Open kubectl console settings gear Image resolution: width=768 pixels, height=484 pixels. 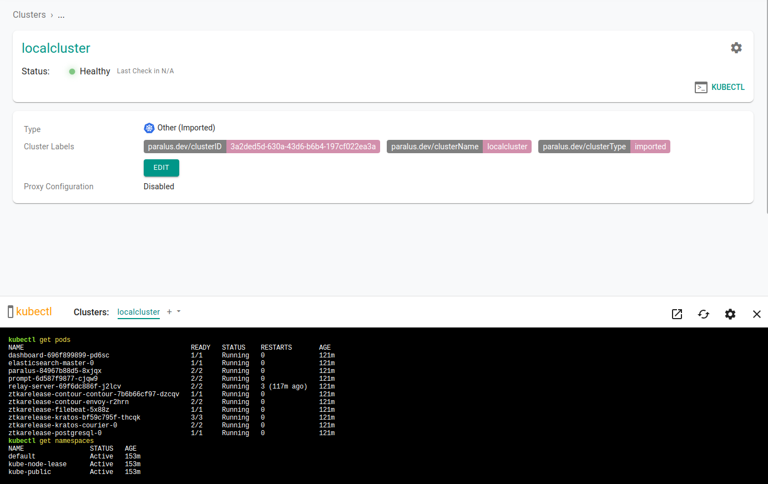pyautogui.click(x=730, y=314)
